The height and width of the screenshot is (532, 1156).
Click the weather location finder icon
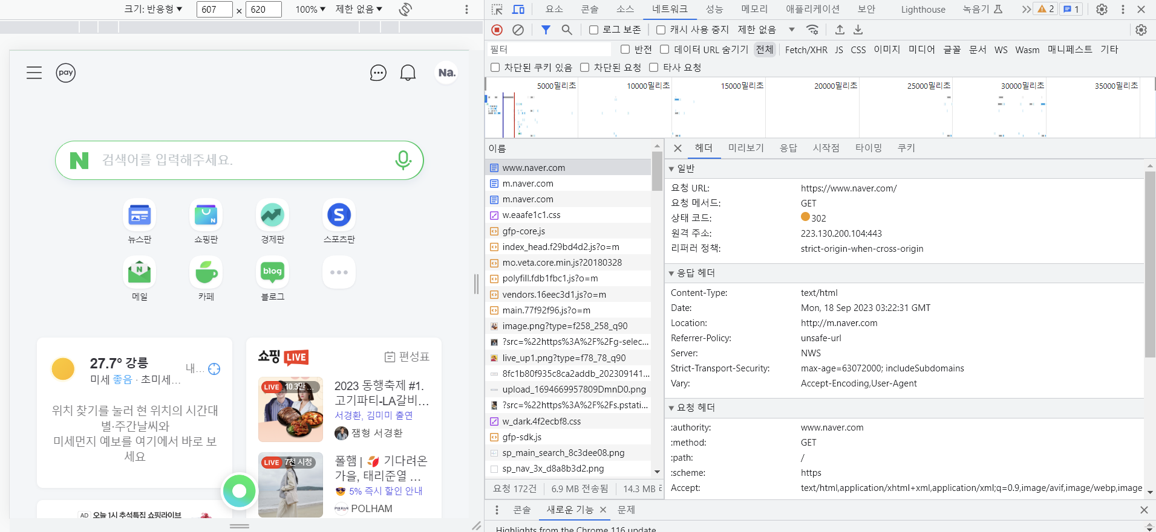[214, 369]
